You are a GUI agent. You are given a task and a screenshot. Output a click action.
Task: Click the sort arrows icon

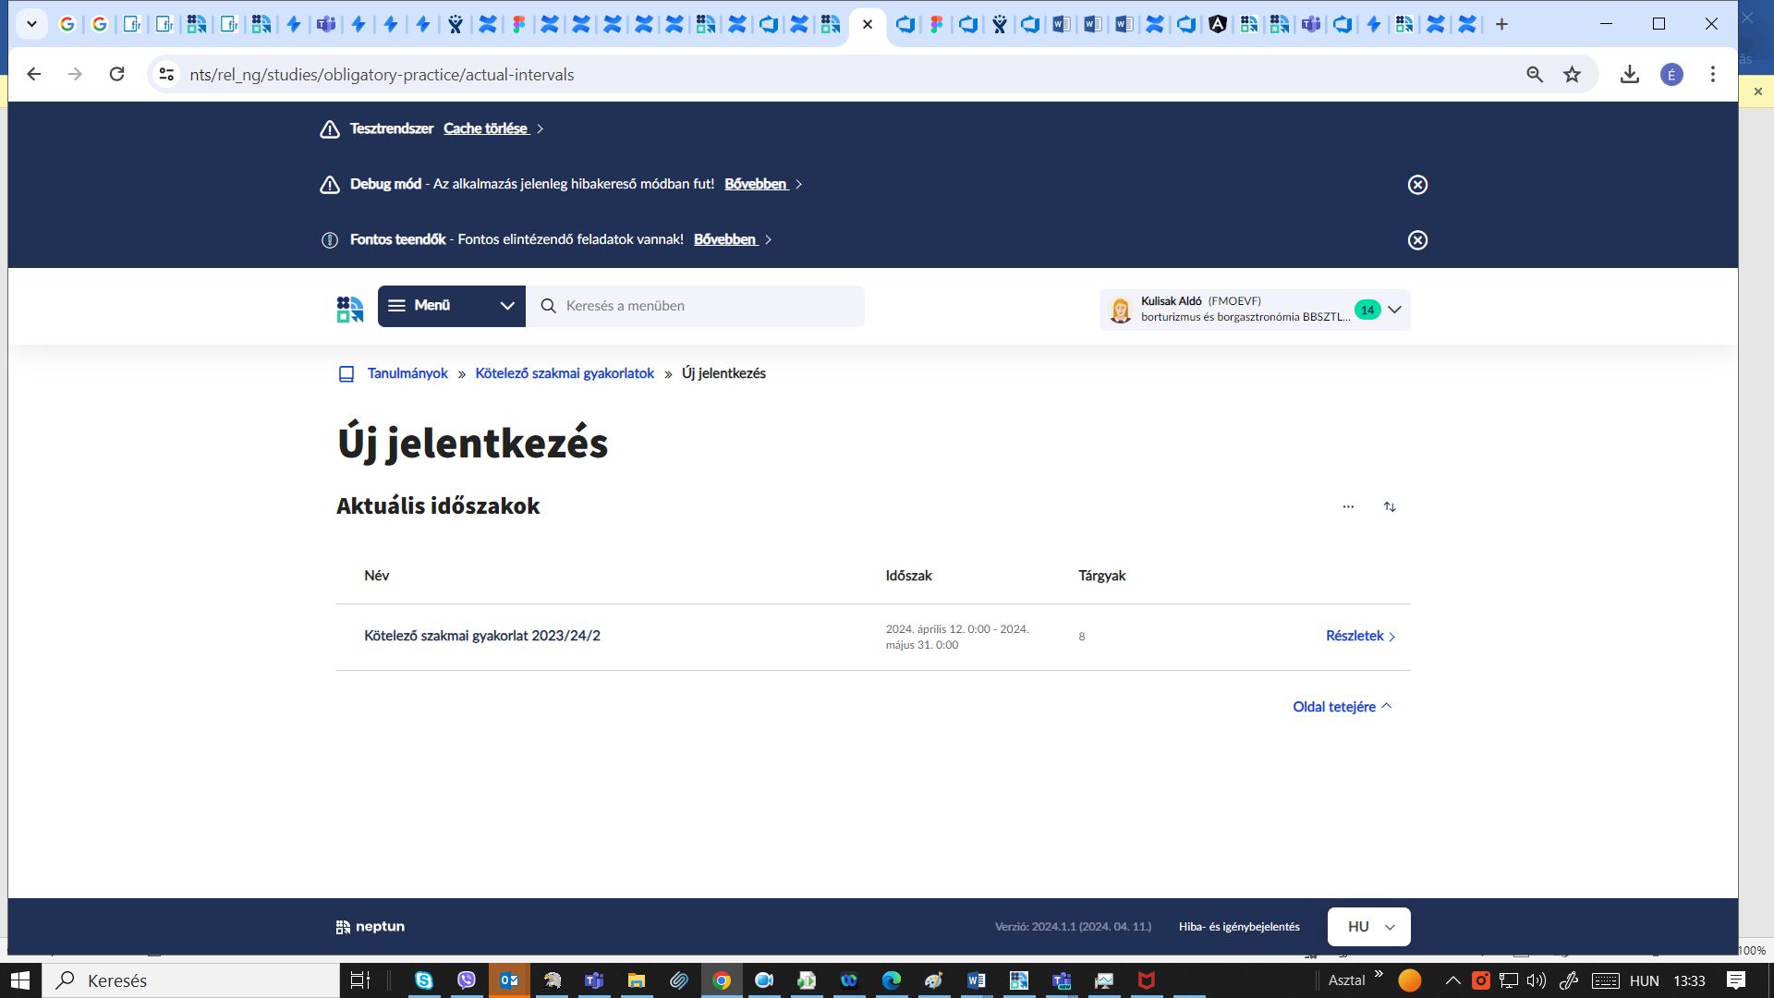point(1390,506)
